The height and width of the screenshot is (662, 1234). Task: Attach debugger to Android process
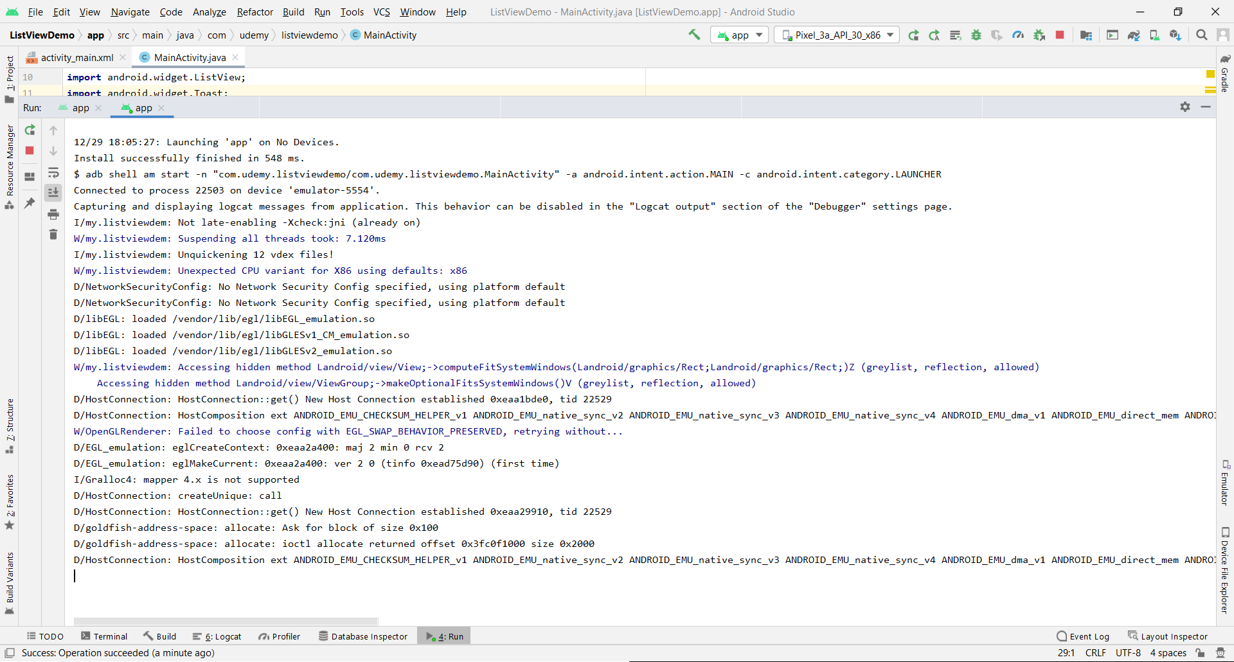tap(1039, 35)
